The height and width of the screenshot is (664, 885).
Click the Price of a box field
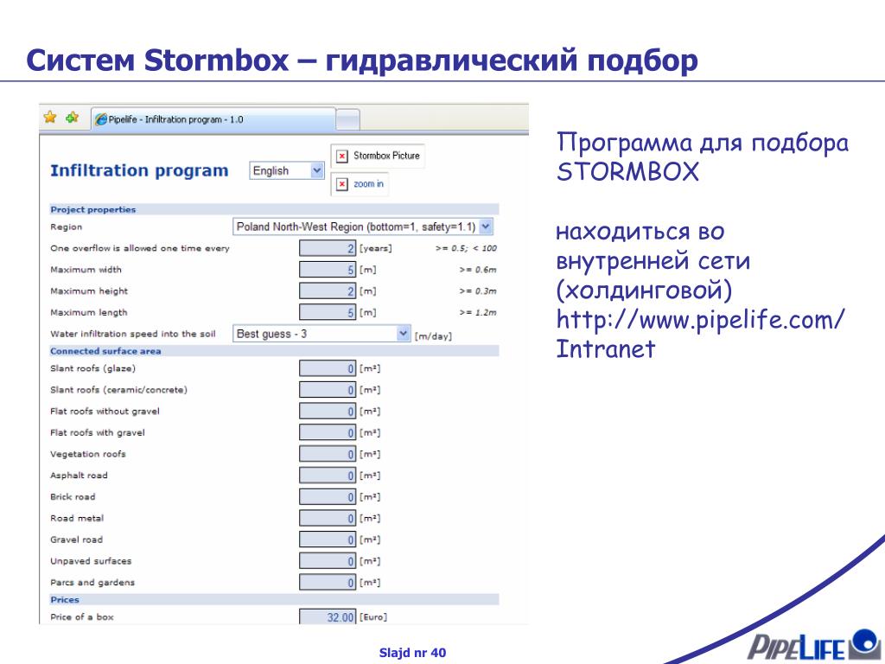click(328, 617)
